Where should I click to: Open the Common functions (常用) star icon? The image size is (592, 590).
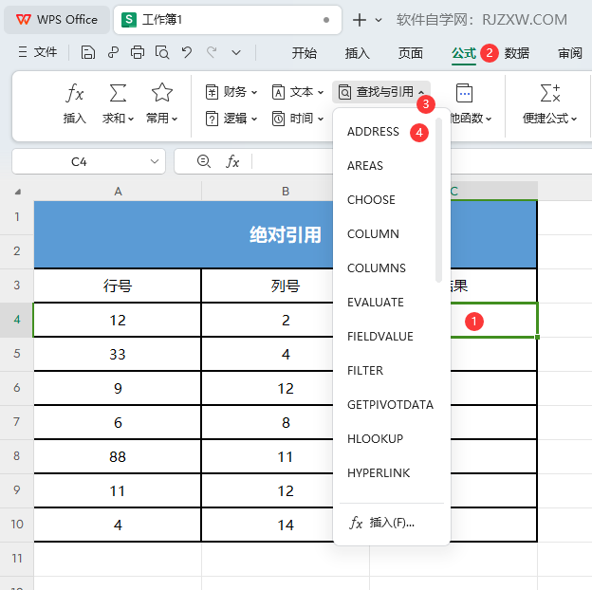coord(162,93)
